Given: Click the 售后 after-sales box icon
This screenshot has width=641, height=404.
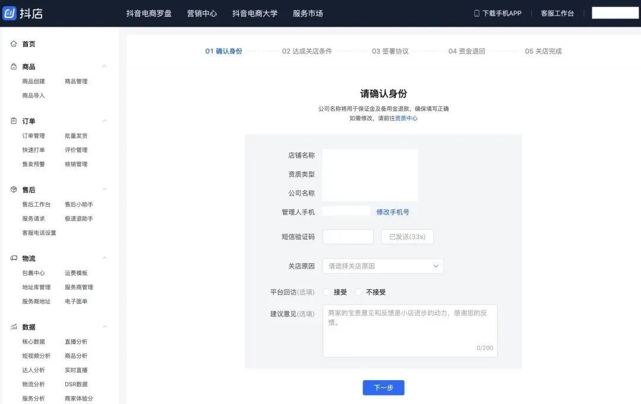Looking at the screenshot, I should click(14, 190).
